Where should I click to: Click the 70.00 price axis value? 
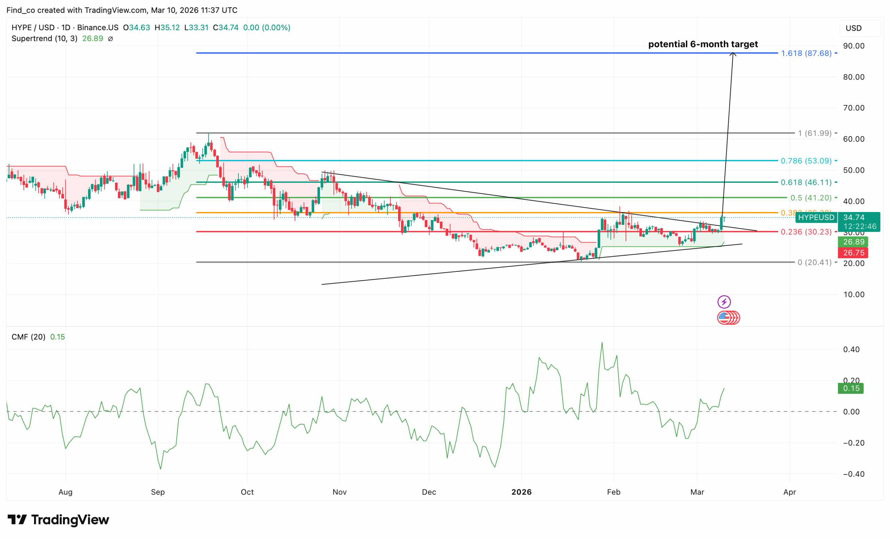pos(854,108)
